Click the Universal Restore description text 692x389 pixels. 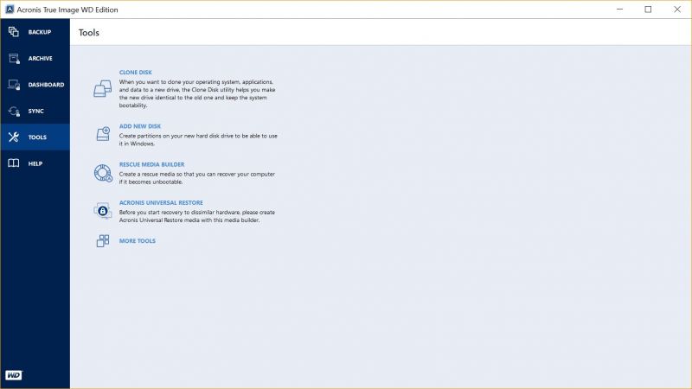[197, 216]
